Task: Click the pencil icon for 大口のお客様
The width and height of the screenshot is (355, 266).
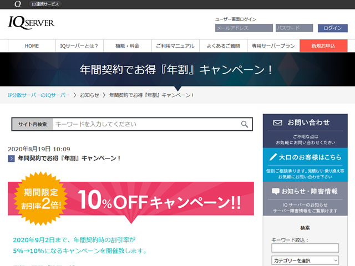Action: [273, 157]
